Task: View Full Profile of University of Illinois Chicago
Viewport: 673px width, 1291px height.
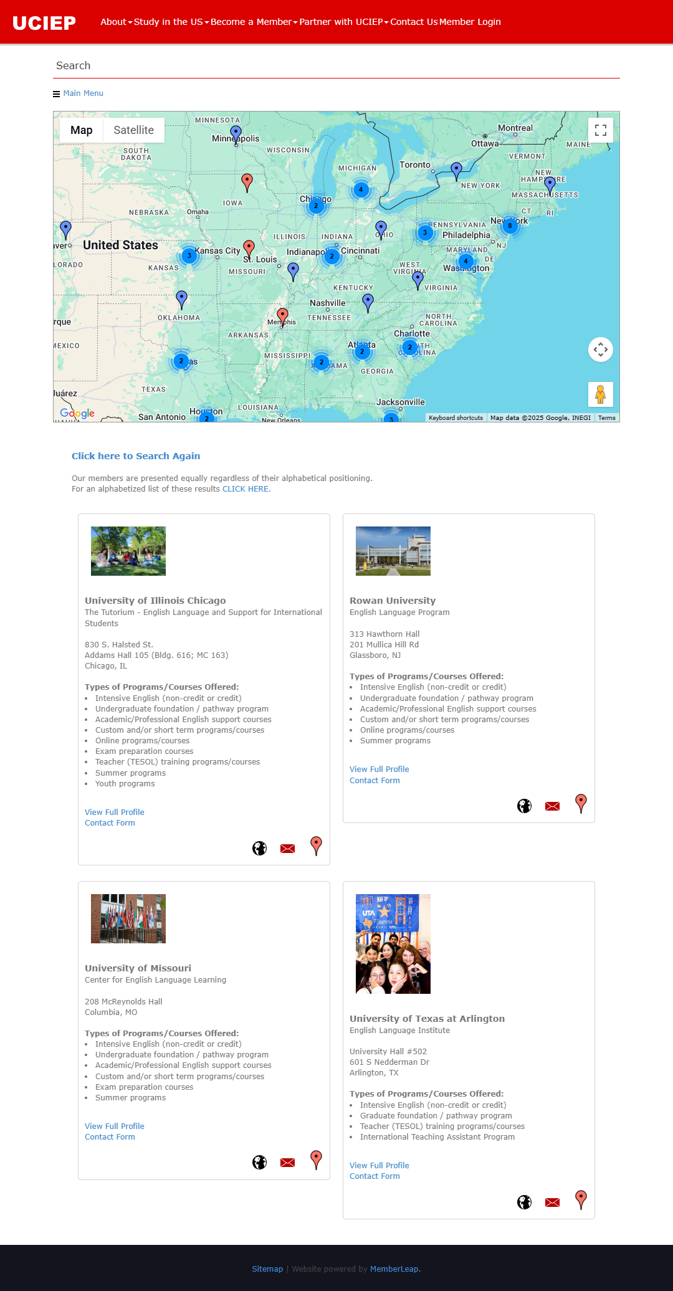Action: point(115,812)
